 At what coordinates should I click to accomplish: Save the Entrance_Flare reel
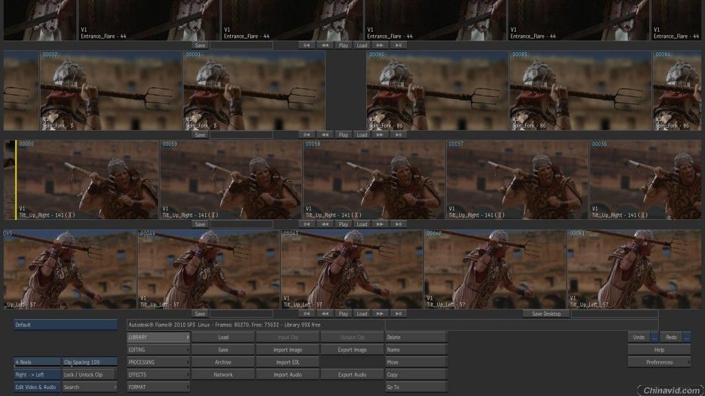pos(200,45)
